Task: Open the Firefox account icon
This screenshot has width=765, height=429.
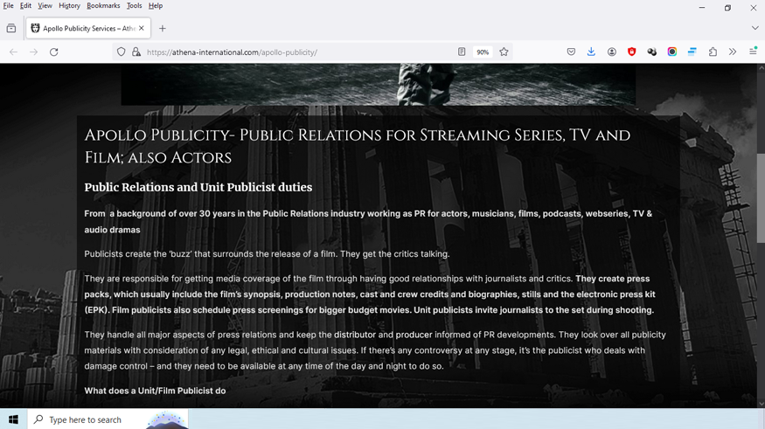Action: click(612, 52)
